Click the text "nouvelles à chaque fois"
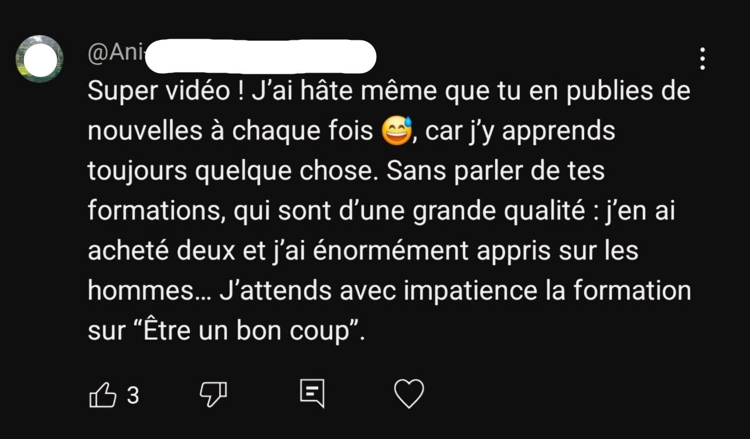 [231, 132]
